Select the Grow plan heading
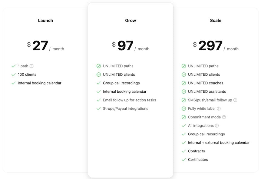The width and height of the screenshot is (261, 179). tap(130, 21)
